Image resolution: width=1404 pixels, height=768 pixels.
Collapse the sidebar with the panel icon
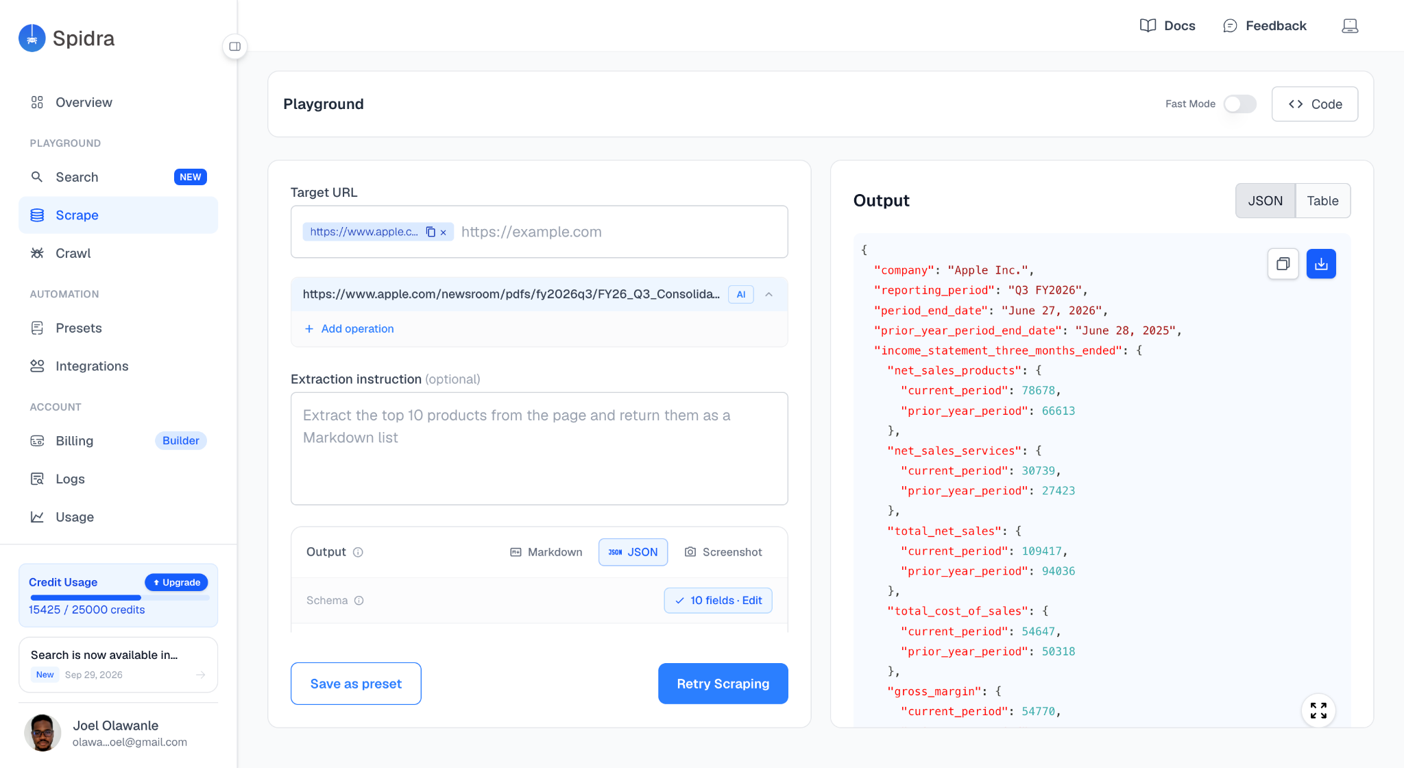point(235,47)
